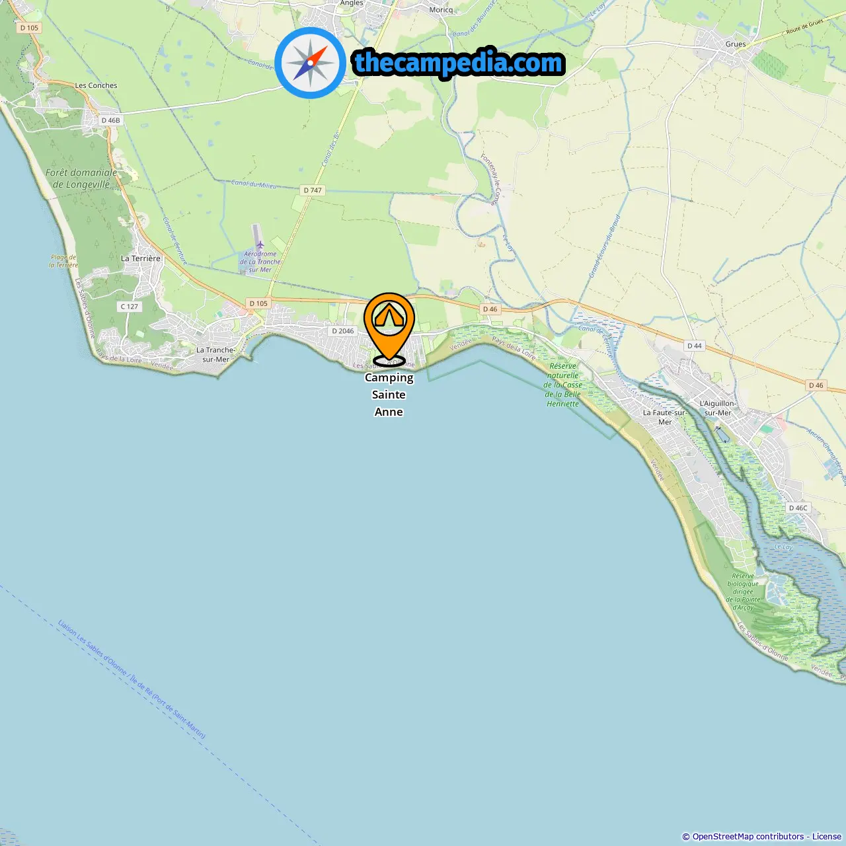Click the D 2046 road shield
This screenshot has height=846, width=846.
pos(343,330)
